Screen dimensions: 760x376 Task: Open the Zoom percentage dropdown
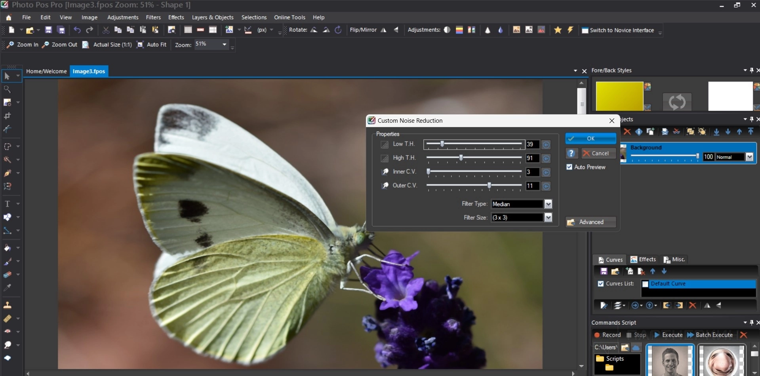pyautogui.click(x=225, y=44)
